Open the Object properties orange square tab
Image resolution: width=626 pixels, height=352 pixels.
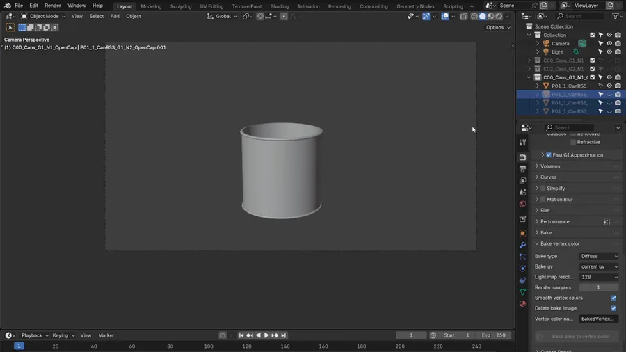[522, 233]
